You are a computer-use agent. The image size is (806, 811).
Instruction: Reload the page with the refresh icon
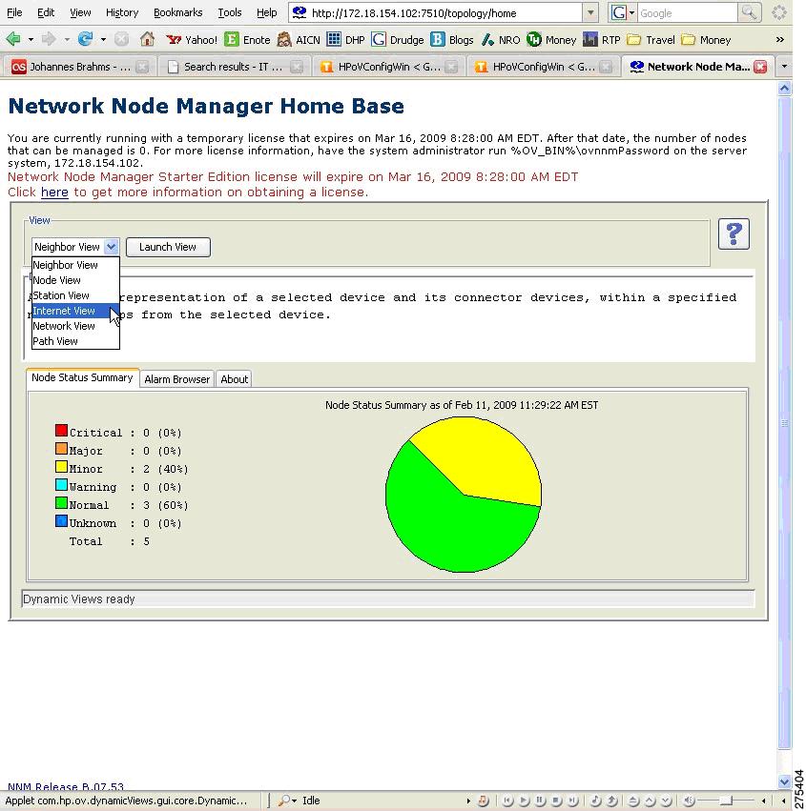click(86, 39)
